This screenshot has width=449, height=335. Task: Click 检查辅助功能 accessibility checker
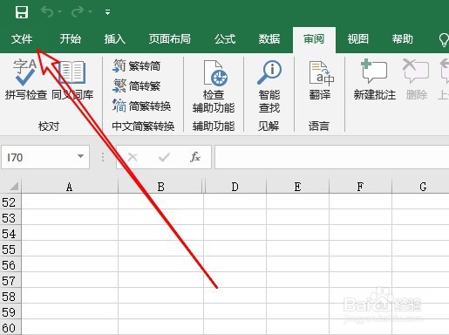coord(214,86)
